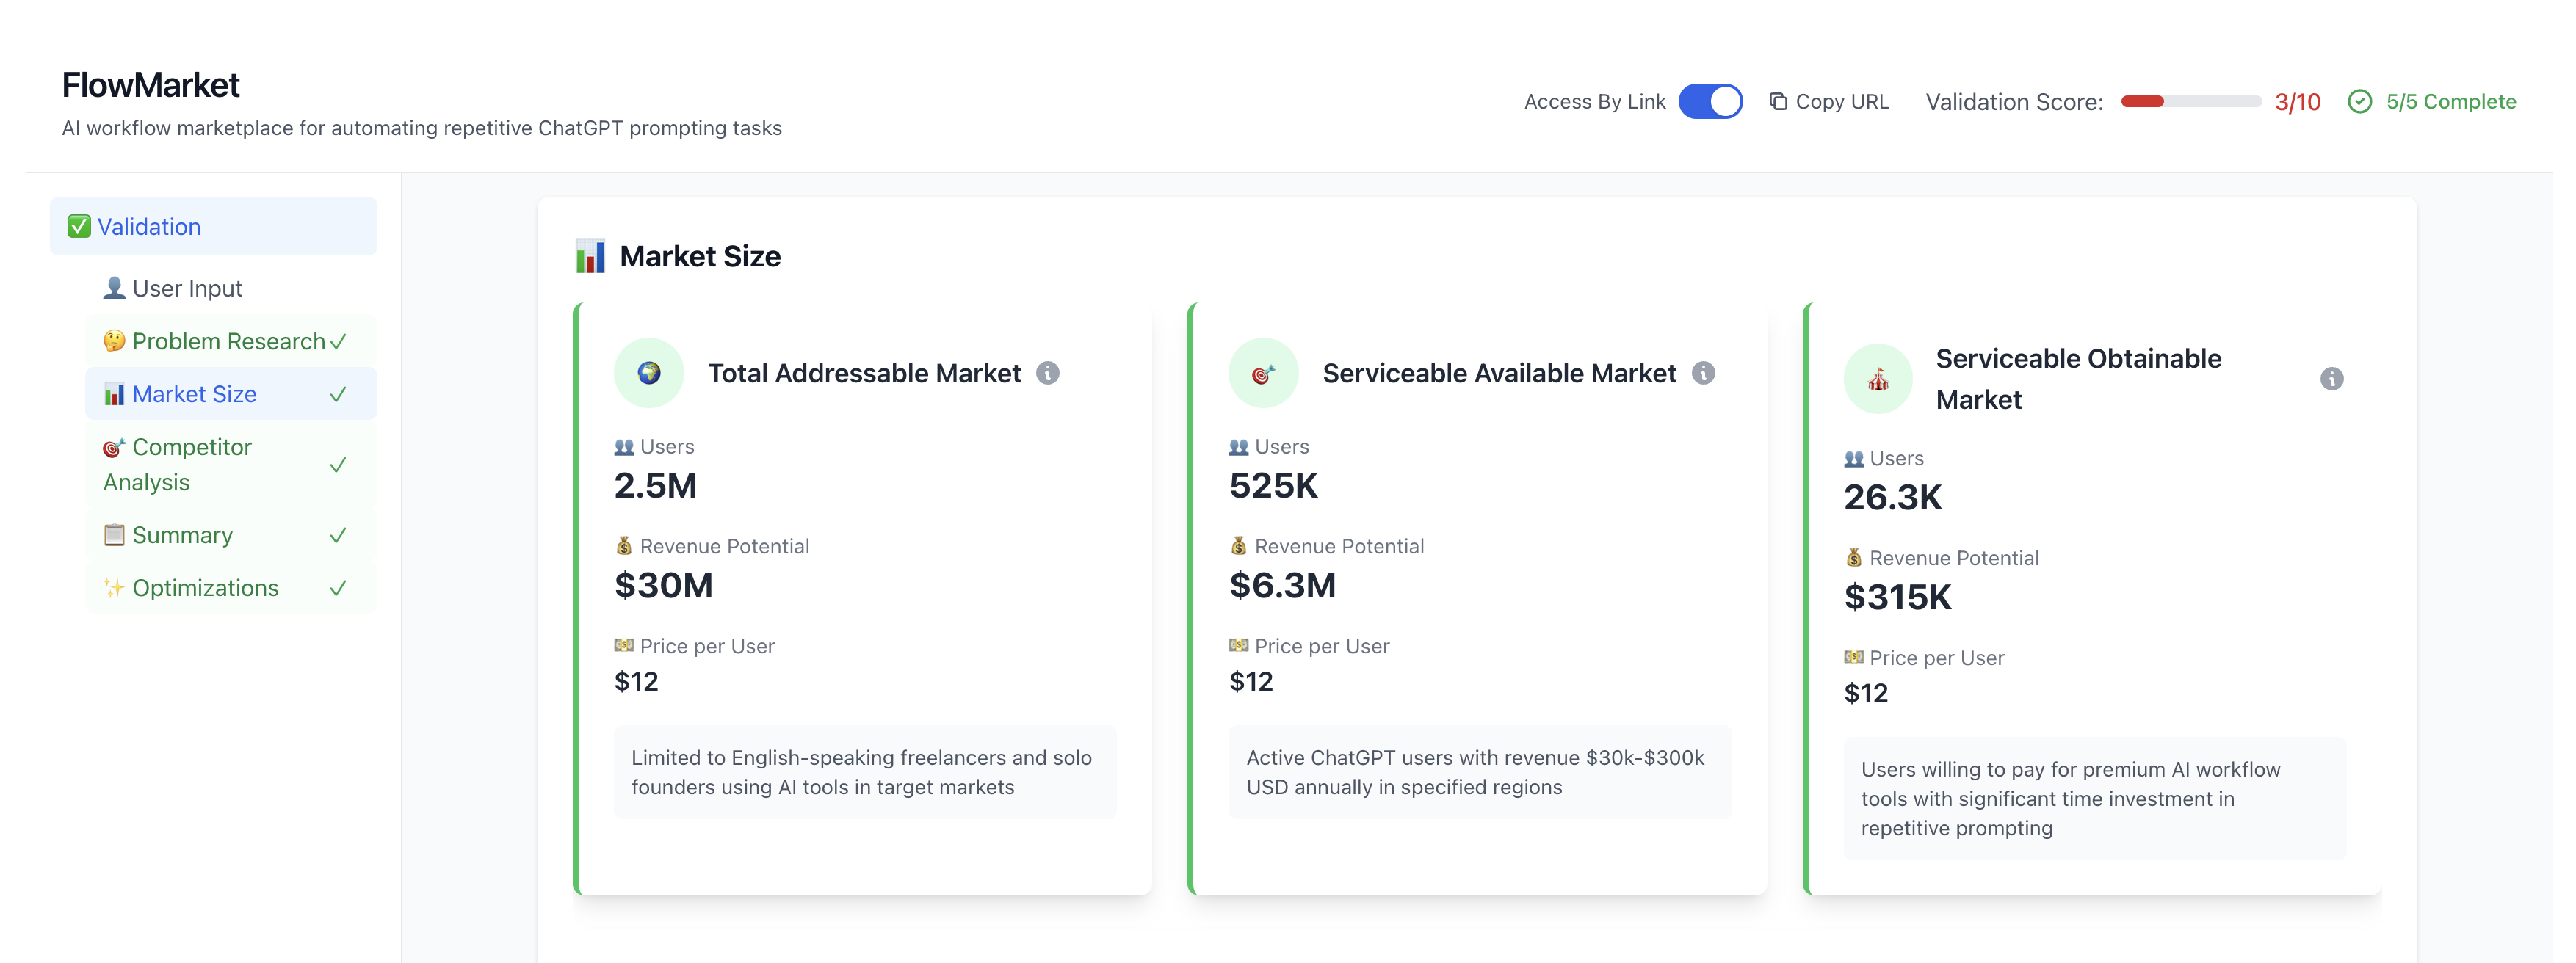
Task: Click bar chart icon beside Market Size heading
Action: point(590,256)
